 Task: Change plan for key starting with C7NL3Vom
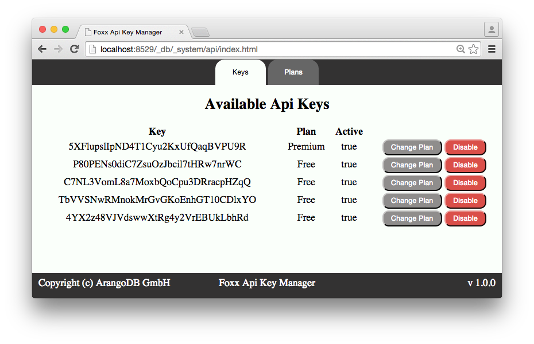(412, 183)
